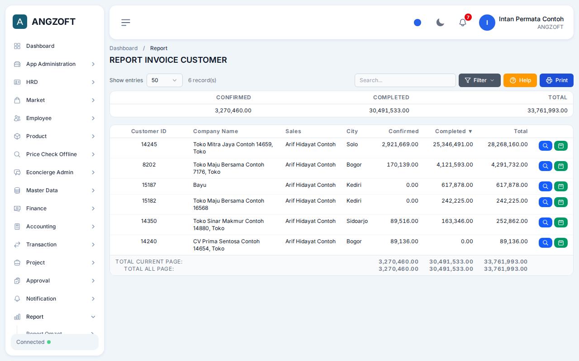Open Accounting menu item
This screenshot has height=361, width=579.
55,227
